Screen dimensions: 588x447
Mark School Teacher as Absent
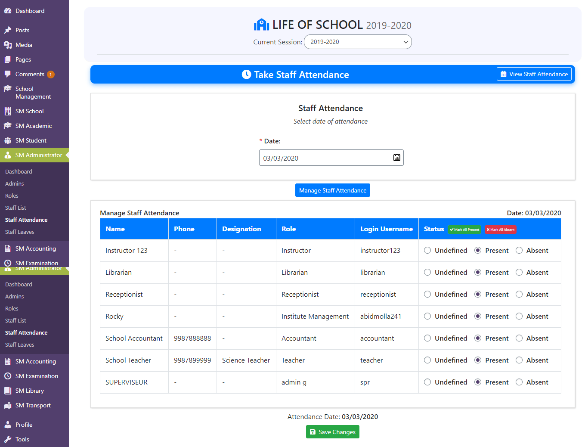(519, 360)
